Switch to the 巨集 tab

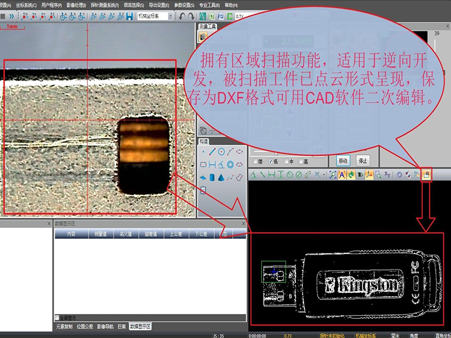pos(122,327)
